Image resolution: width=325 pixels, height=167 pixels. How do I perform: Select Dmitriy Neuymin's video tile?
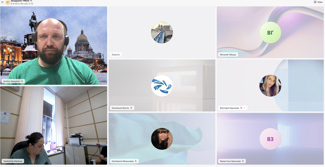pos(54,46)
